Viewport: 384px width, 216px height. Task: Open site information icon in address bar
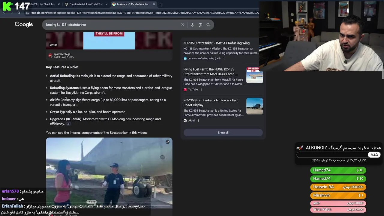[x=27, y=13]
